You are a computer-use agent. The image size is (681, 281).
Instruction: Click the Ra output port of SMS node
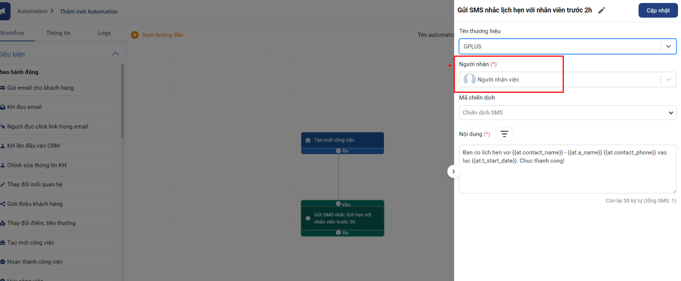pos(339,232)
